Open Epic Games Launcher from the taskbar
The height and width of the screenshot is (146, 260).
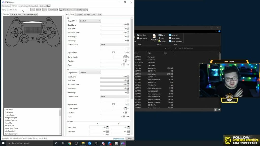point(96,143)
